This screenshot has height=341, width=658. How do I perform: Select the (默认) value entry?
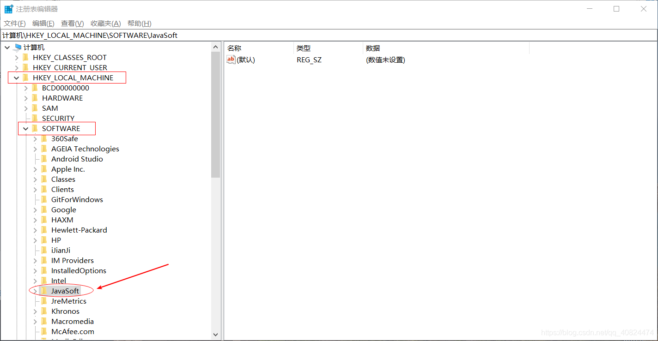click(245, 60)
